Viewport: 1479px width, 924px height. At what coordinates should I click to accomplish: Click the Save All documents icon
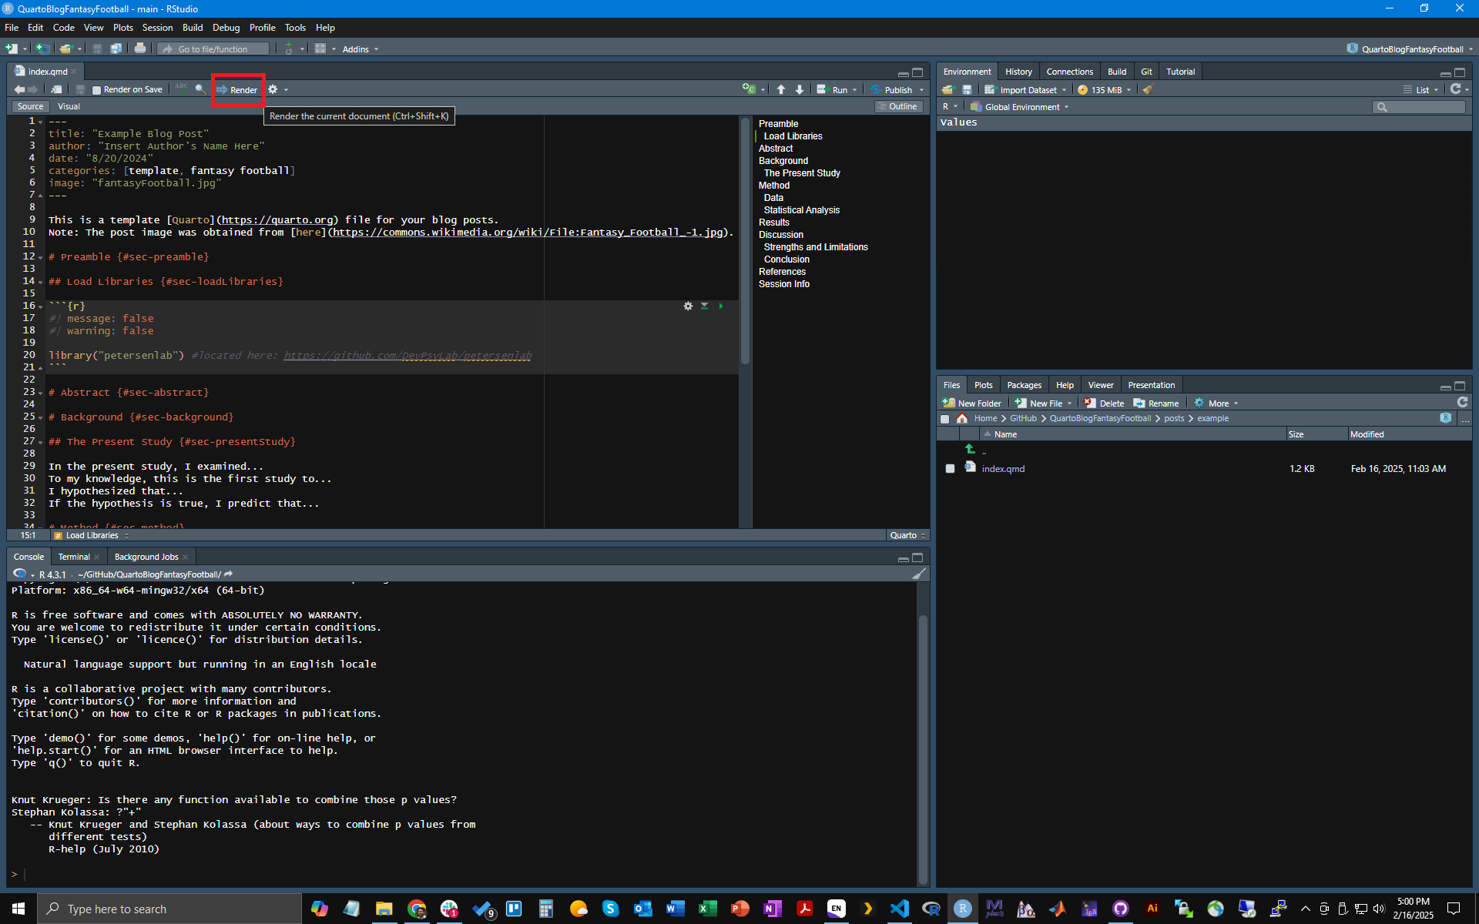pos(116,49)
